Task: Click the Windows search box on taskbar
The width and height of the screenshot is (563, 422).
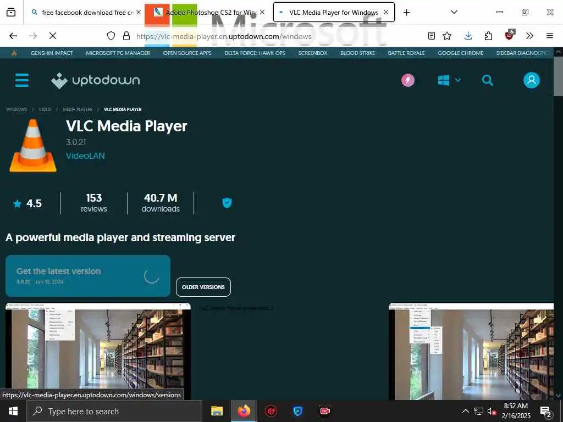Action: [x=114, y=411]
